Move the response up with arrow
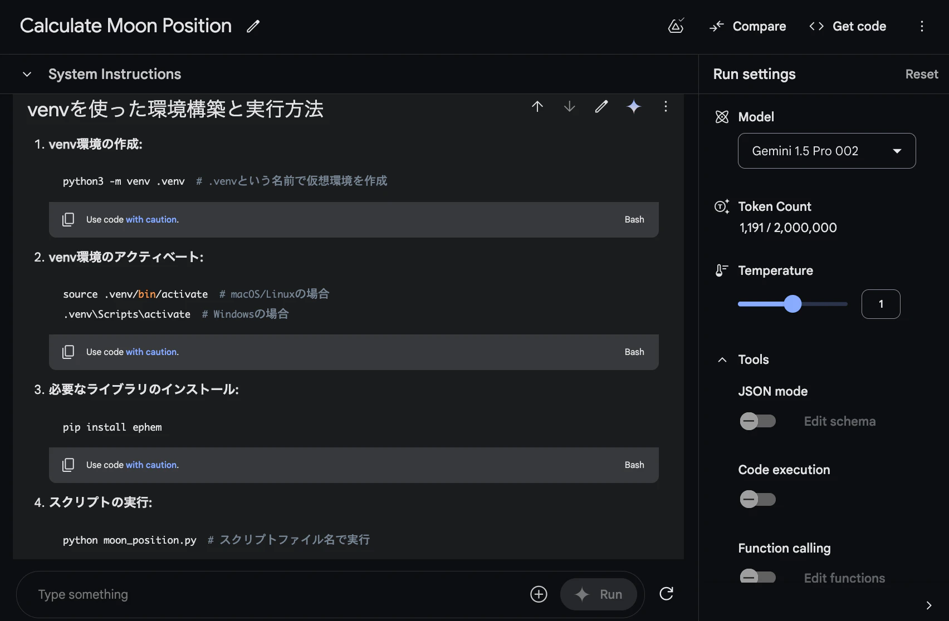This screenshot has width=949, height=621. coord(537,106)
